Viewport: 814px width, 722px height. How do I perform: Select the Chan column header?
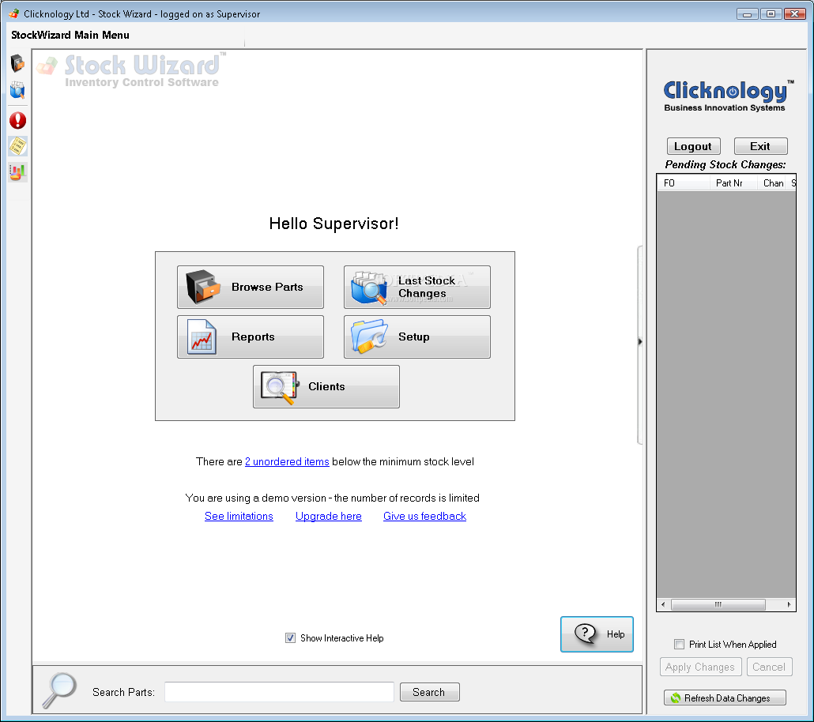773,183
